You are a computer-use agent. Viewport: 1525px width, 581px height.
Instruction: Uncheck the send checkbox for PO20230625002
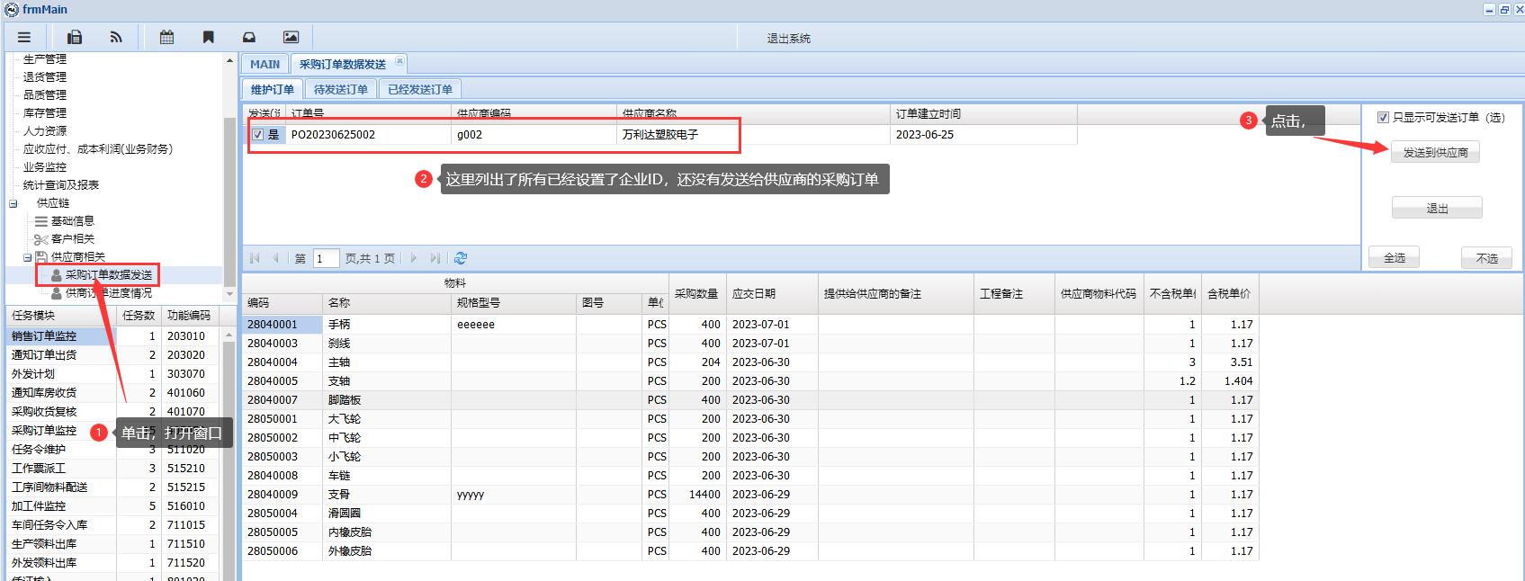258,135
